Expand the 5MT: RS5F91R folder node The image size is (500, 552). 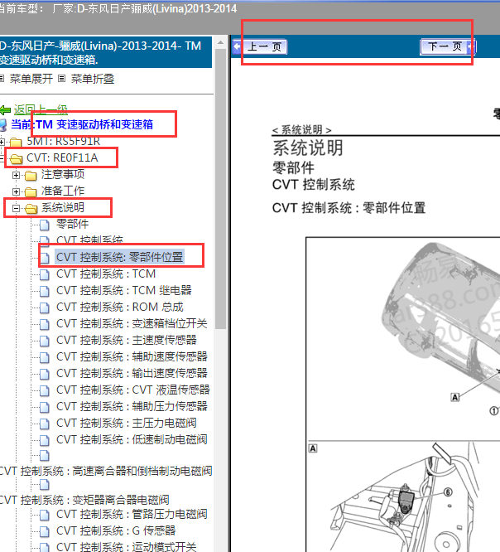[2, 142]
